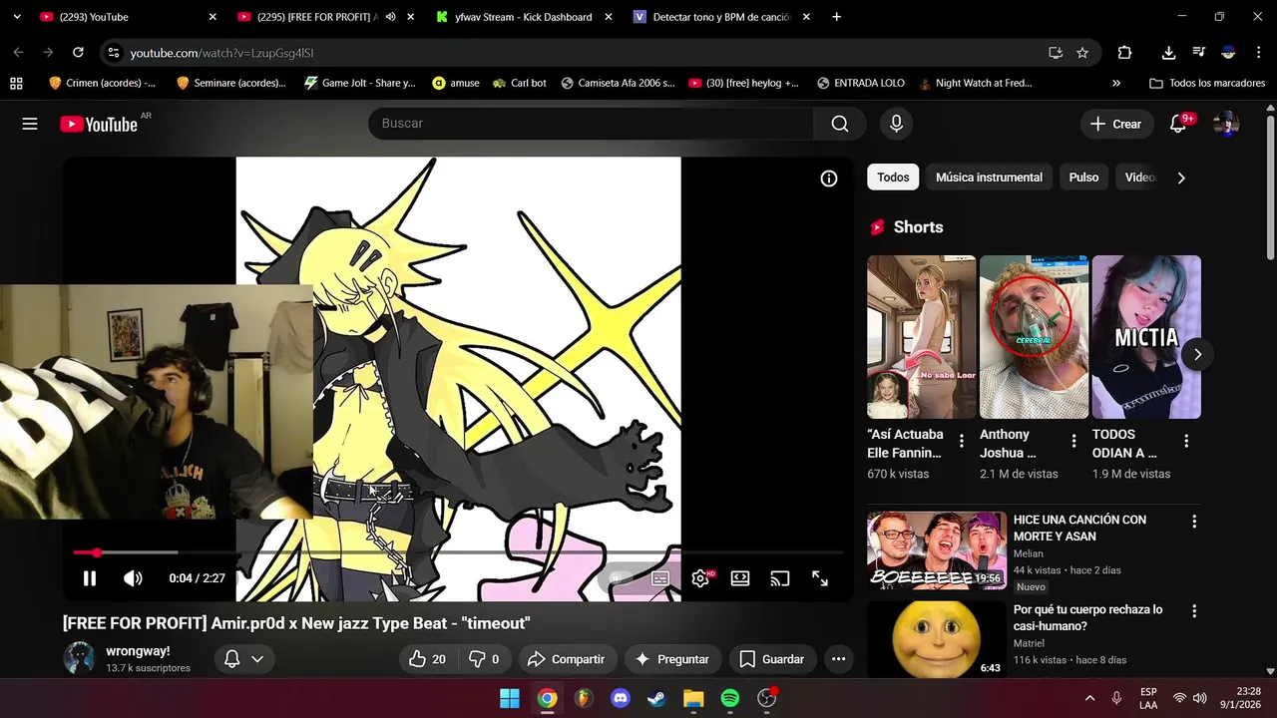Open the wrongway! channel avatar
The width and height of the screenshot is (1277, 718).
pos(80,658)
